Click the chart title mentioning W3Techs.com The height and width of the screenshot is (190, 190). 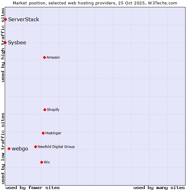(x=95, y=3)
